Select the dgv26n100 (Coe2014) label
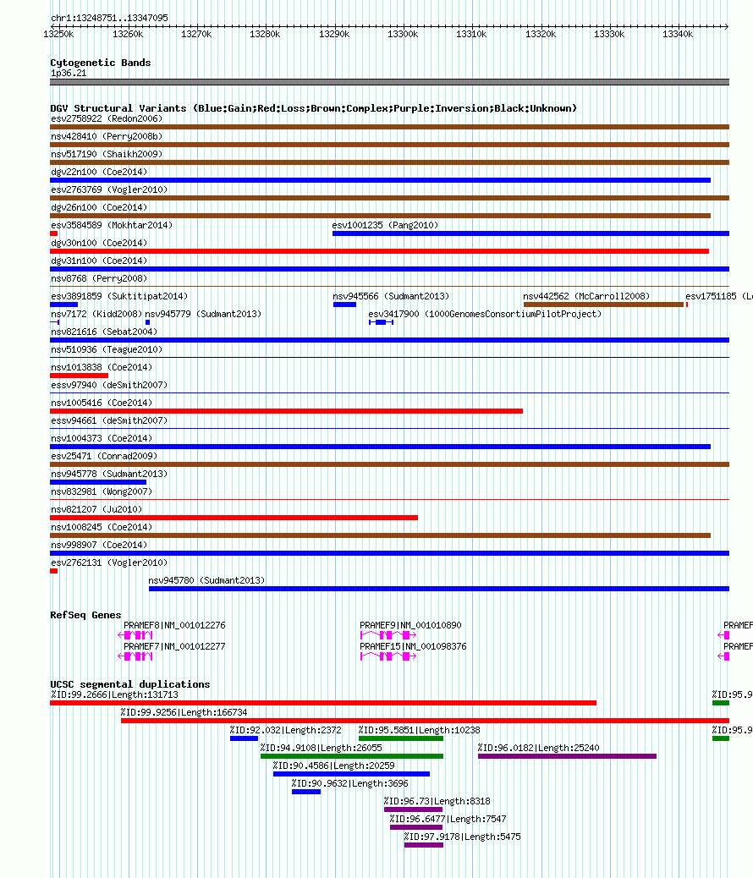This screenshot has width=753, height=878. pyautogui.click(x=99, y=208)
